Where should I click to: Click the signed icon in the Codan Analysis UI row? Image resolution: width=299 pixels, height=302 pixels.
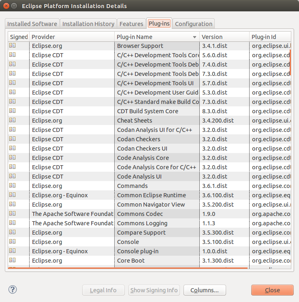click(x=12, y=129)
